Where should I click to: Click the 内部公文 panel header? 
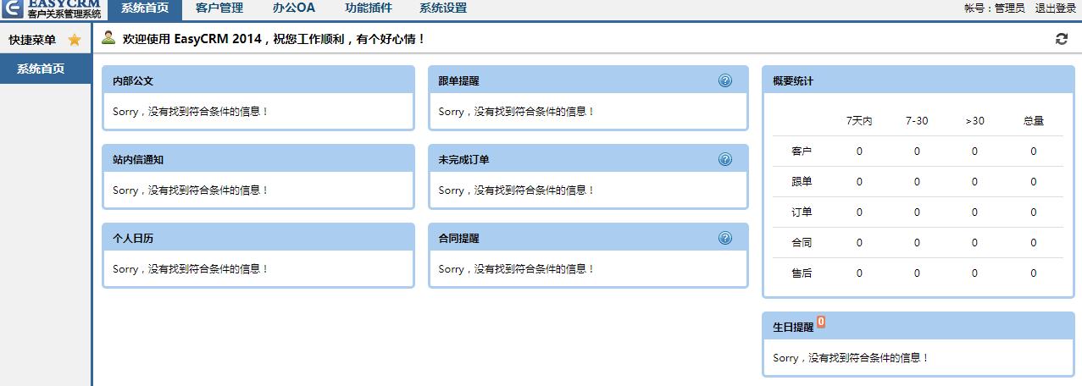point(258,81)
